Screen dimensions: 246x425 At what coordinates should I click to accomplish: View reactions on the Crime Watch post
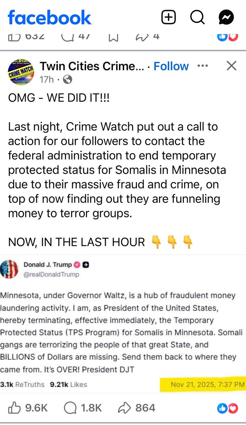(x=227, y=408)
